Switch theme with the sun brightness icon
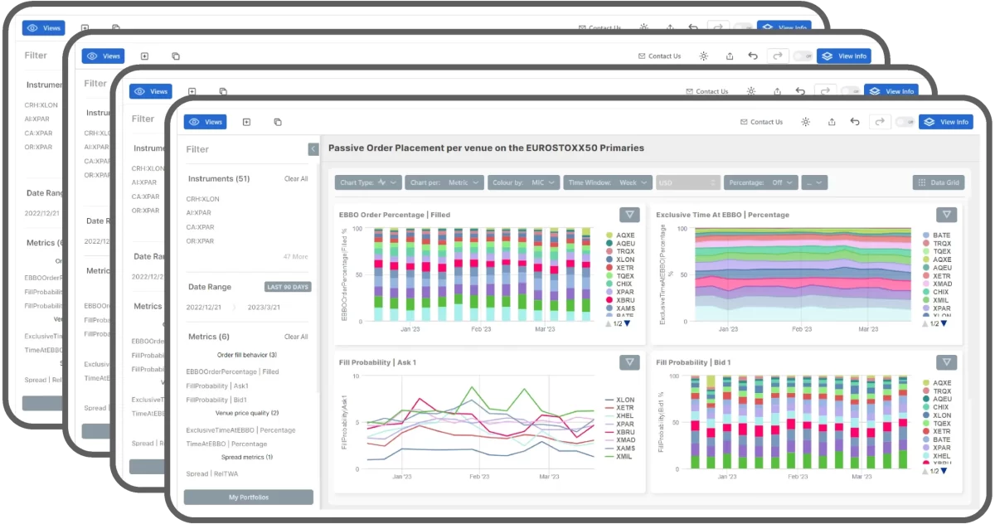995x524 pixels. (x=804, y=122)
